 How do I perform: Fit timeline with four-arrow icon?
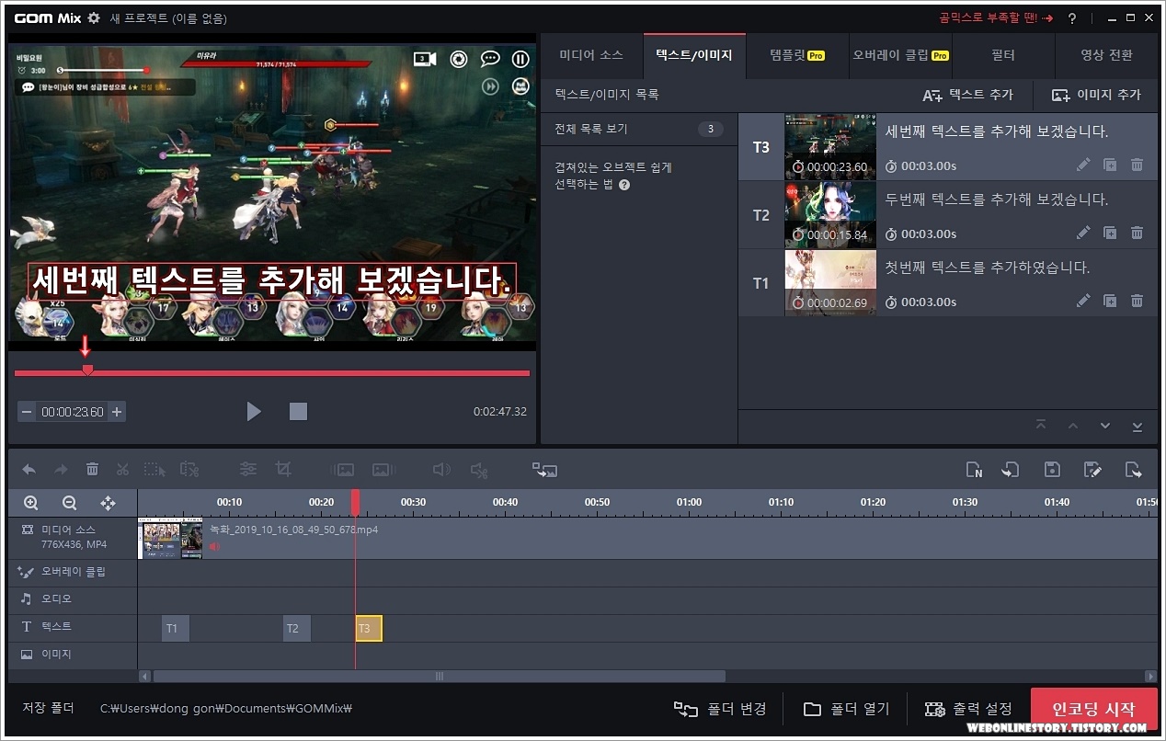tap(108, 503)
